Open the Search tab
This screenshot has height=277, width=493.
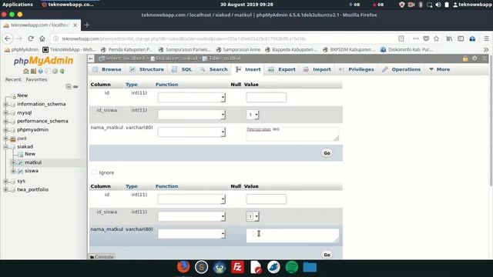point(213,69)
